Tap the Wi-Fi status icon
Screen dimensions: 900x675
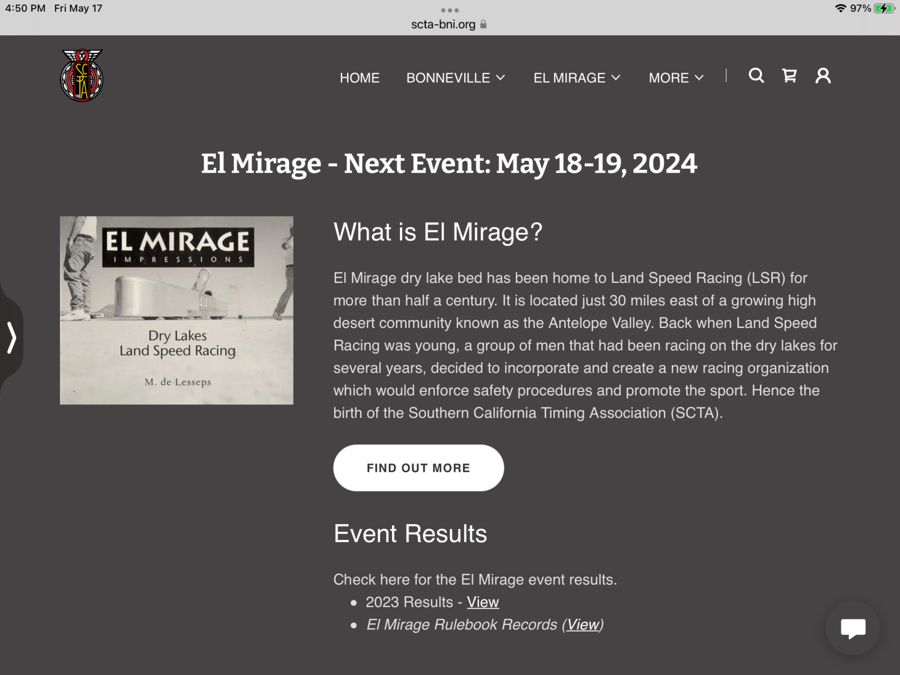840,8
